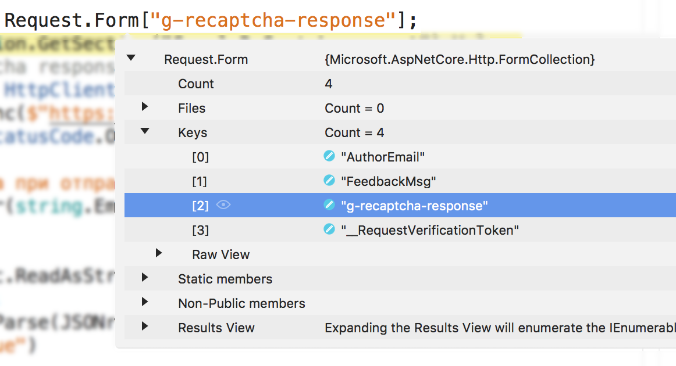Click edit icon beside "AuthorEmail"

(x=329, y=156)
